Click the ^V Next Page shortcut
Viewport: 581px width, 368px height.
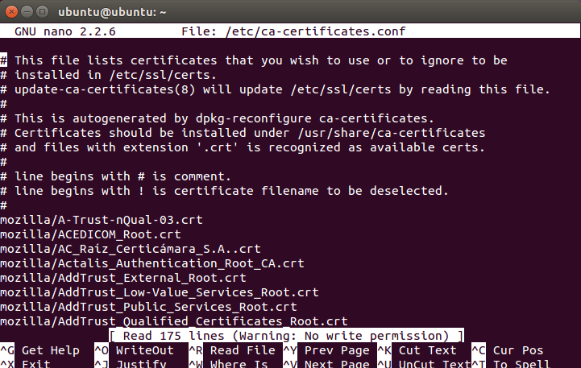(x=326, y=363)
